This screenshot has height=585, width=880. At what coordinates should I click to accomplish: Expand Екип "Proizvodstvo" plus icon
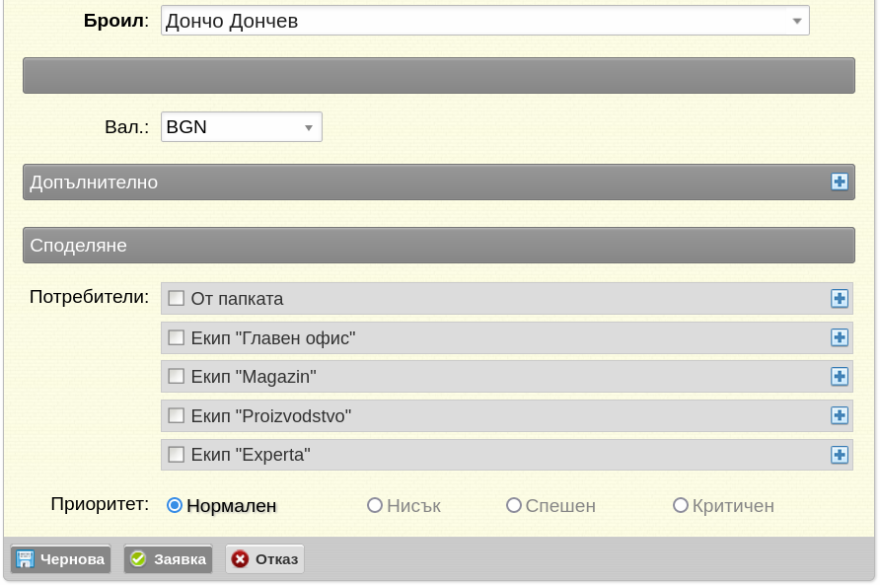(x=839, y=416)
